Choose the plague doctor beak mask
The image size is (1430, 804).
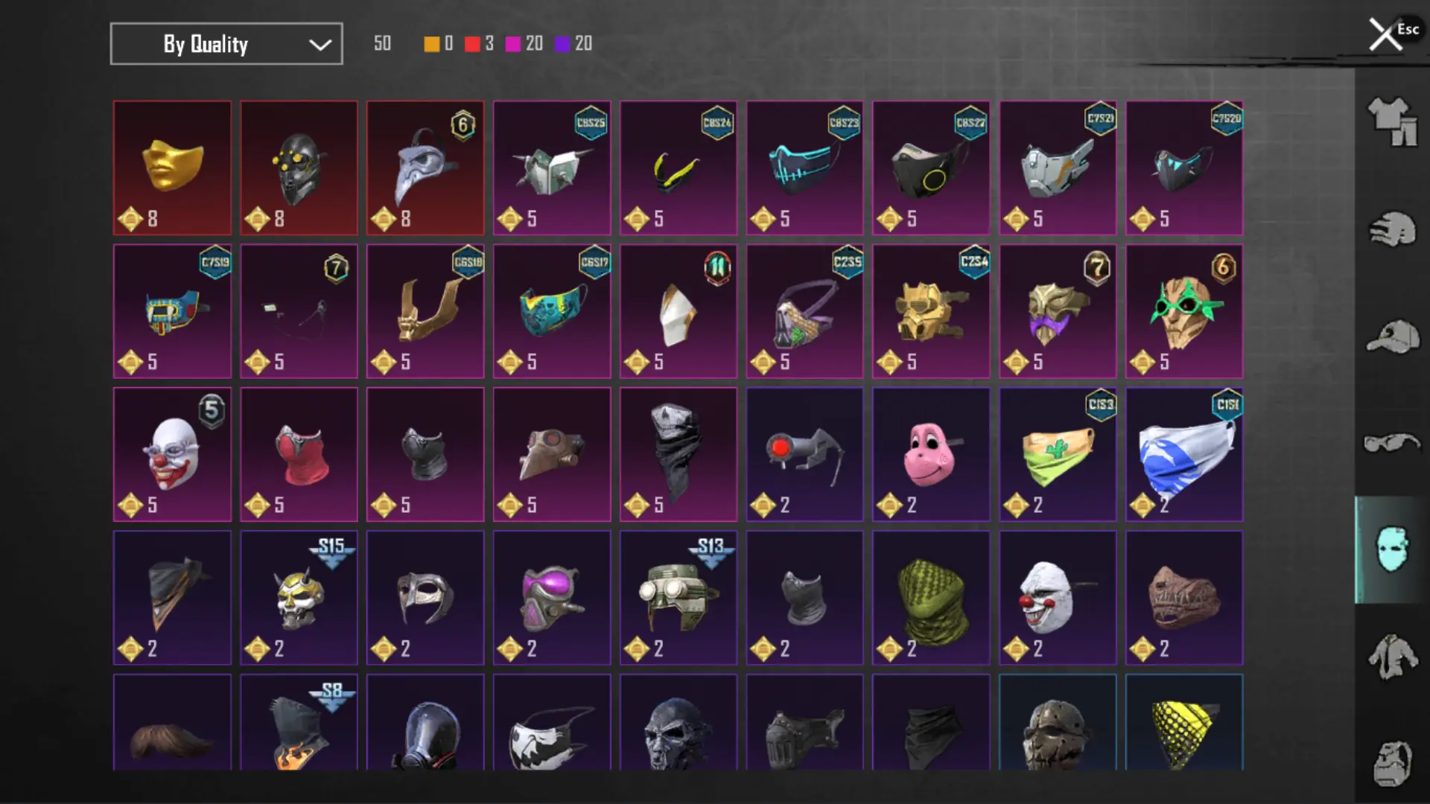[425, 168]
